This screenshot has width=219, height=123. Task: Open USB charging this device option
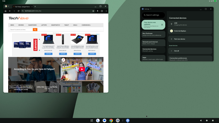click(x=190, y=24)
